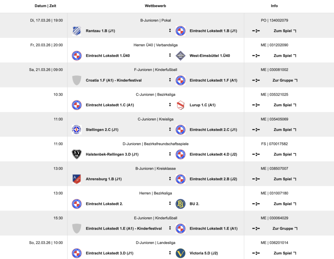
Task: Click the Lurup 1.C club crest
Action: point(180,105)
